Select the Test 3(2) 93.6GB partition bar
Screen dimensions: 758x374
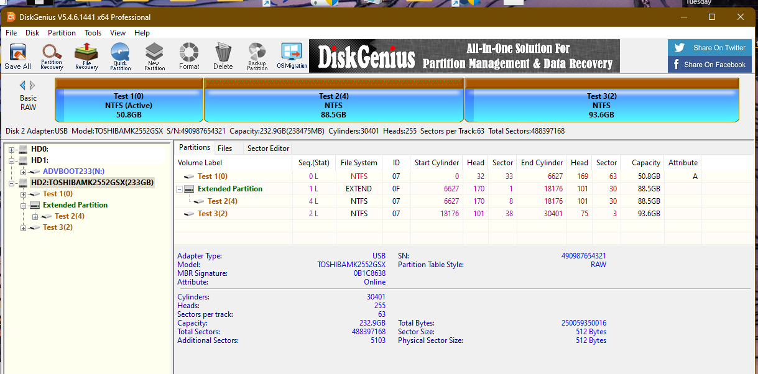click(x=602, y=100)
